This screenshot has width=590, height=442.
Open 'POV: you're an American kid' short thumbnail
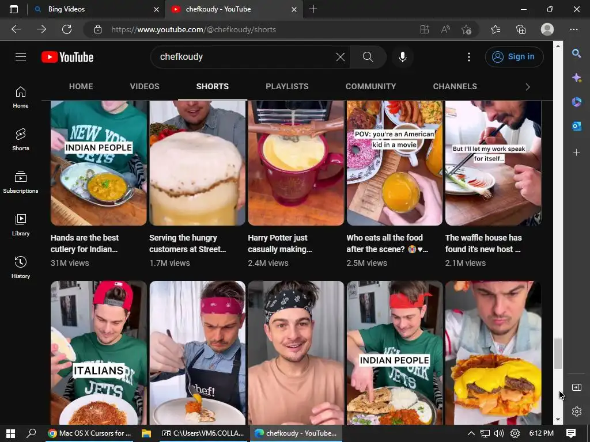tap(394, 163)
